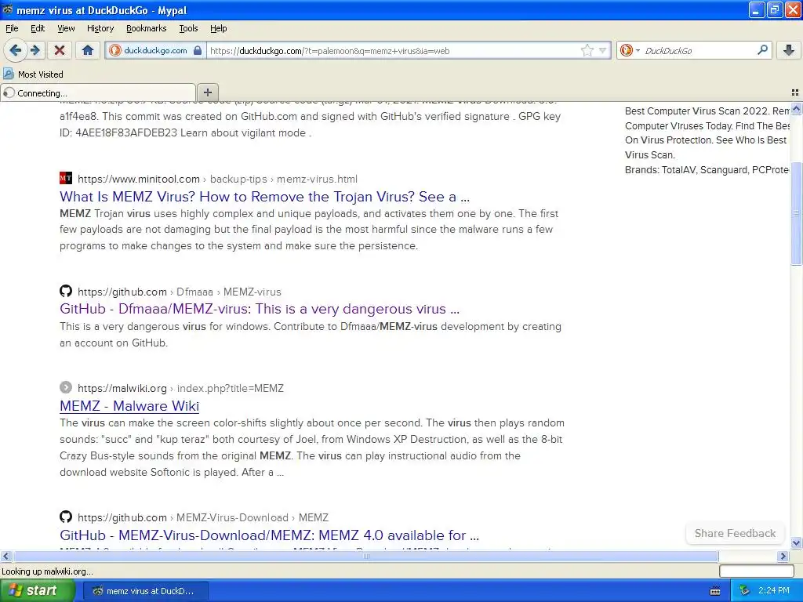Screen dimensions: 803x602
Task: Open a new tab with the plus button
Action: [x=207, y=92]
